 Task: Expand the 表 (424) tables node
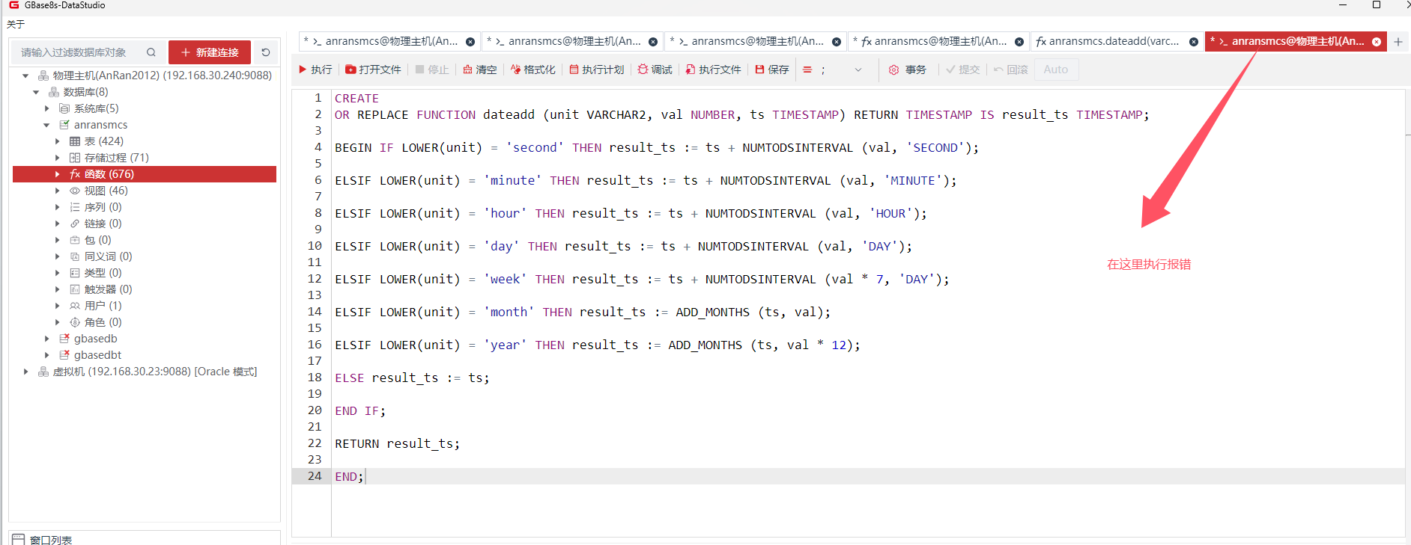tap(57, 141)
